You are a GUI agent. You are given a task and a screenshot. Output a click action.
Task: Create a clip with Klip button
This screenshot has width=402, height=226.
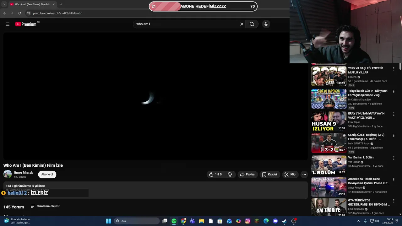pos(290,175)
